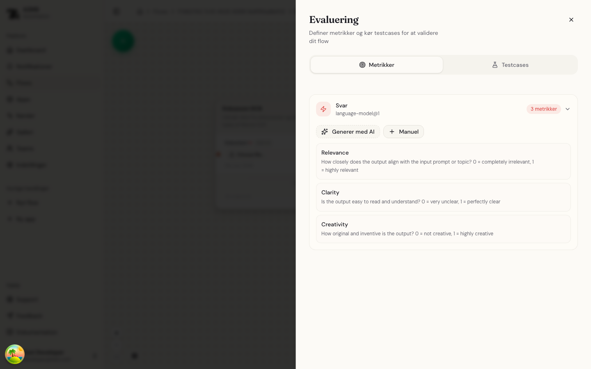Close the Evaluering panel with the X

coord(571,20)
